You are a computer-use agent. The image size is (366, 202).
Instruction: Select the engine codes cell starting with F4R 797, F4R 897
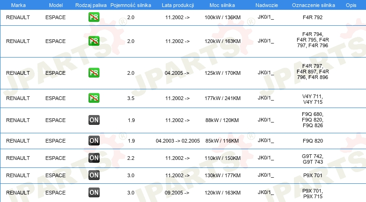(x=313, y=72)
